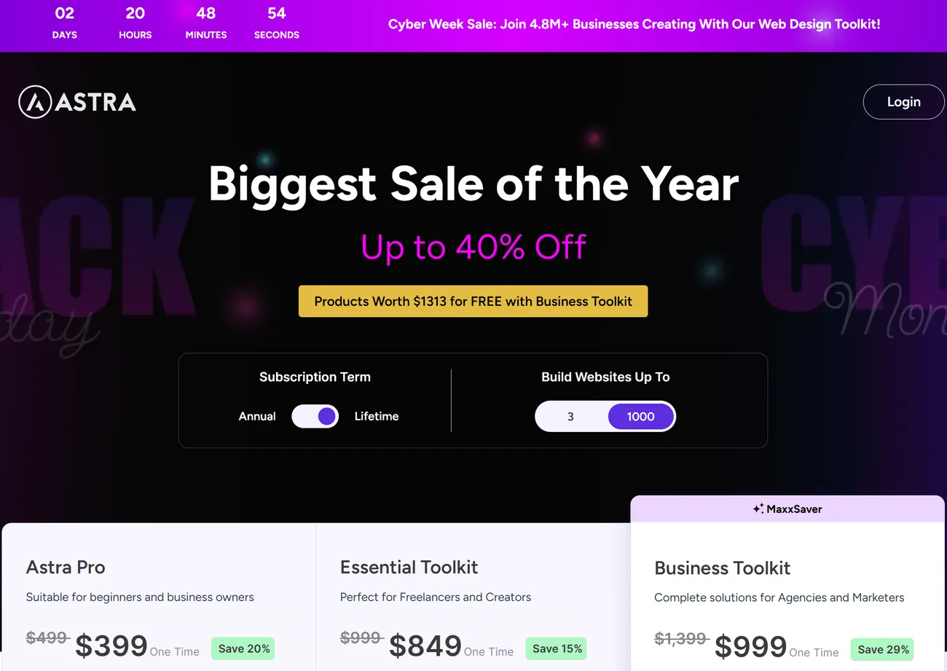
Task: Click the Up to 40% Off text
Action: click(x=473, y=247)
